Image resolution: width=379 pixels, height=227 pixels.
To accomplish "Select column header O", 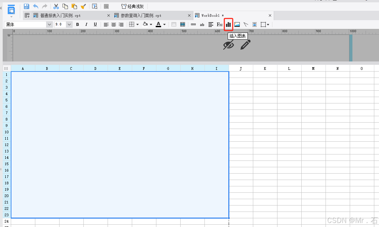I will pos(362,69).
